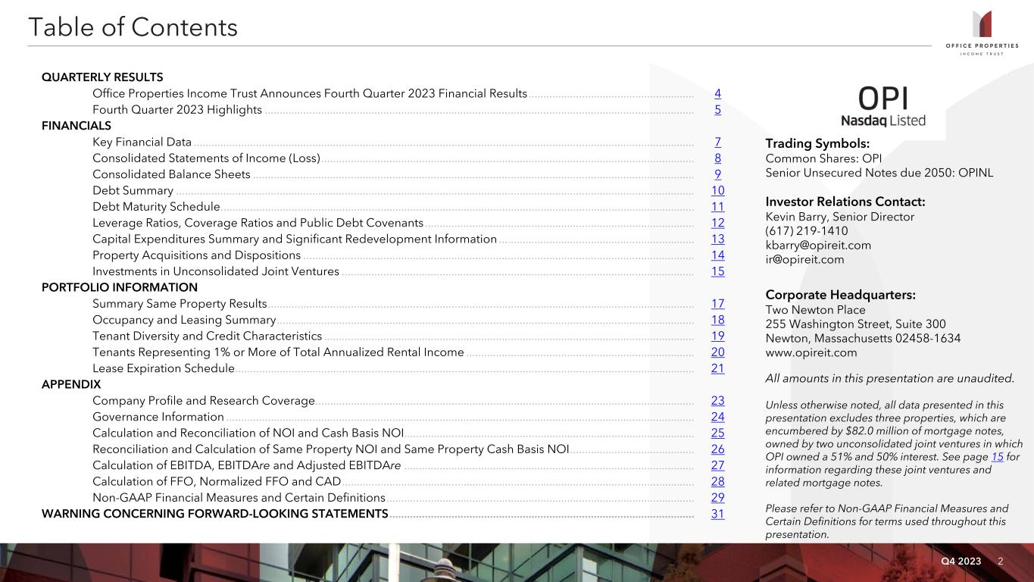The image size is (1034, 582).
Task: Open page 15 link beside Unconsolidated Joint Ventures
Action: pos(717,271)
